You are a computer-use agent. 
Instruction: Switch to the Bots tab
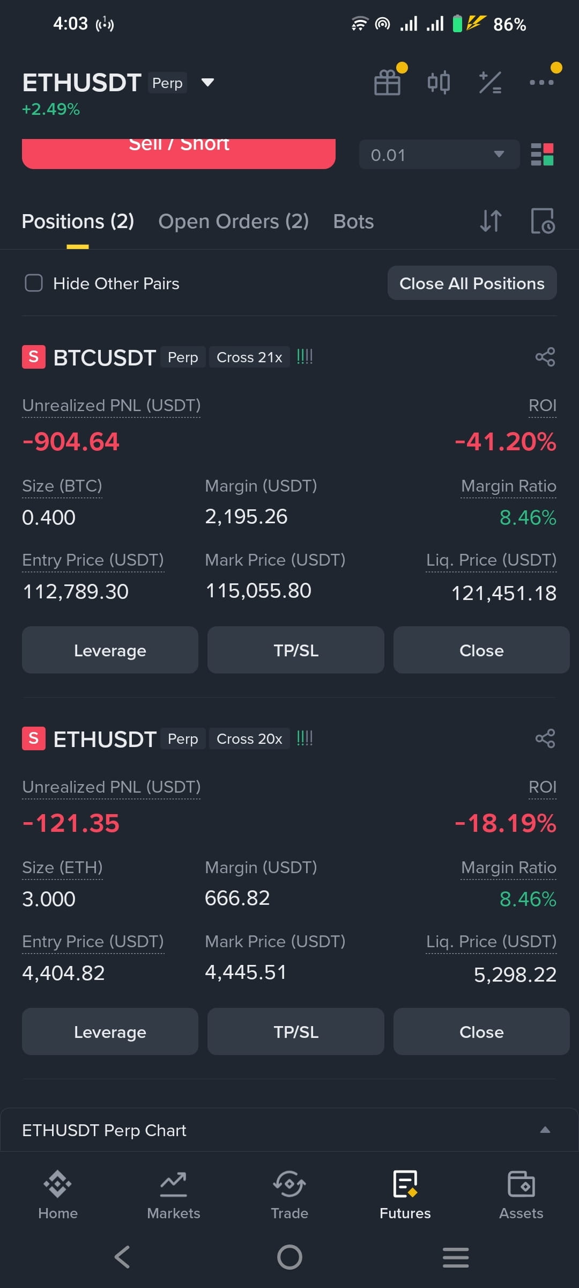[353, 221]
